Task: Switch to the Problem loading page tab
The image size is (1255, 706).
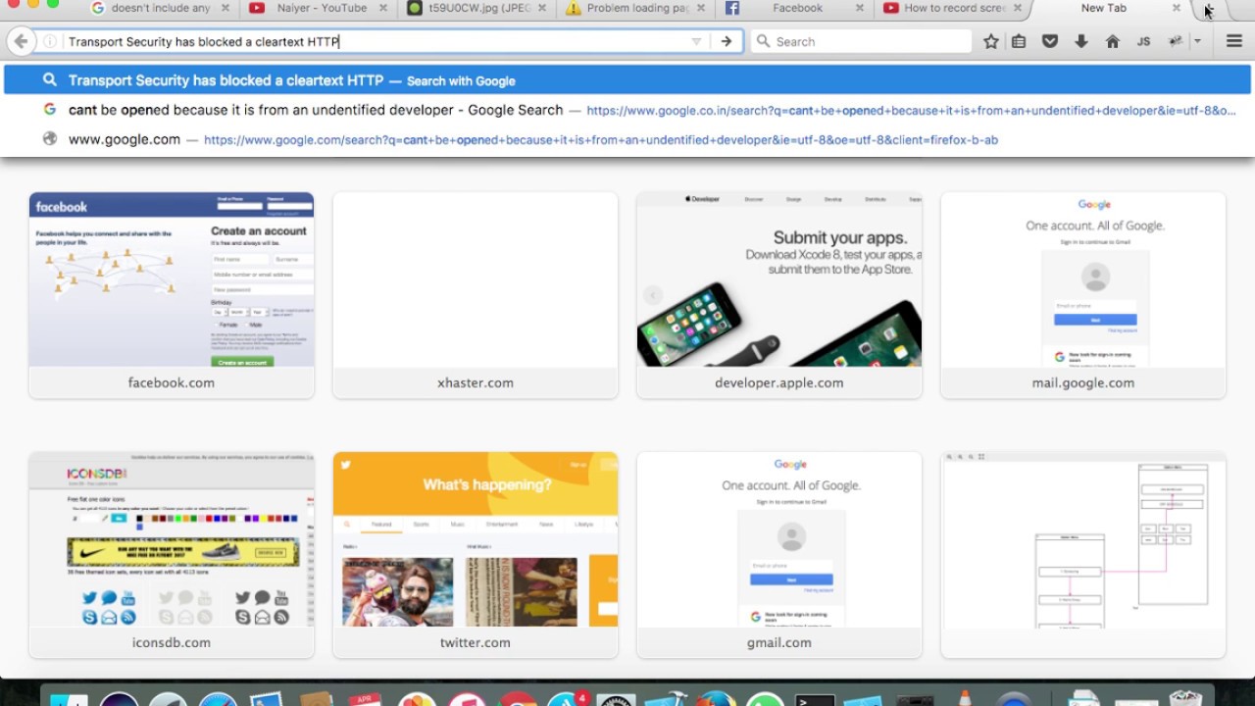Action: point(637,8)
